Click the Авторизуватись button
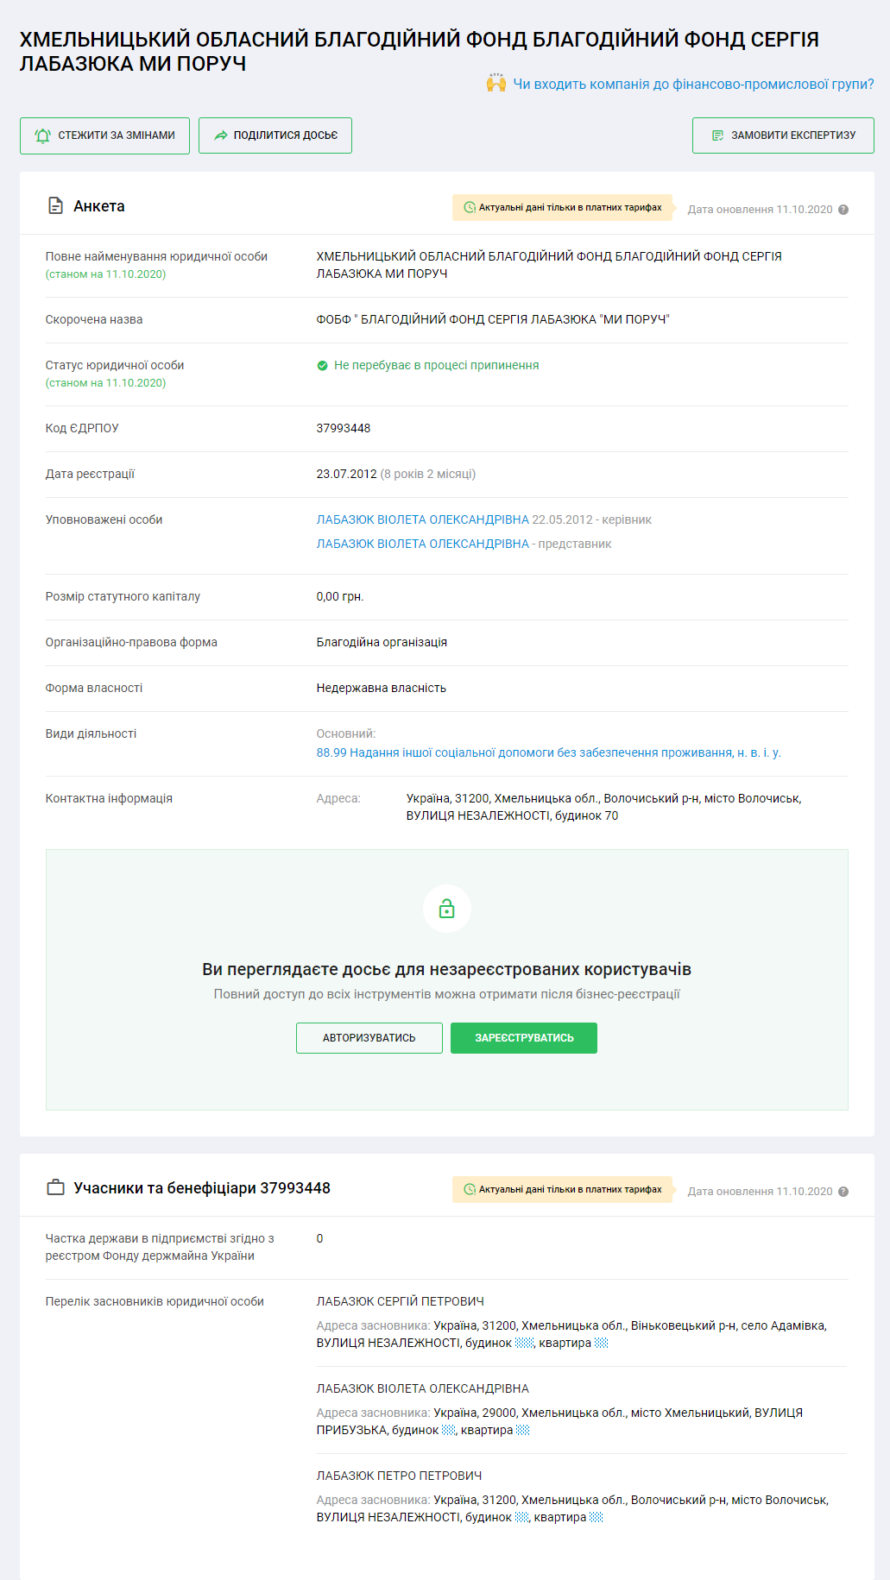 click(369, 1038)
